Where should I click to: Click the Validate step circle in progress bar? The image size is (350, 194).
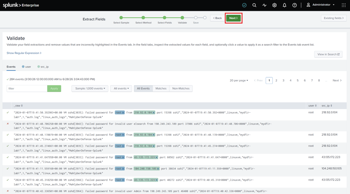(182, 17)
